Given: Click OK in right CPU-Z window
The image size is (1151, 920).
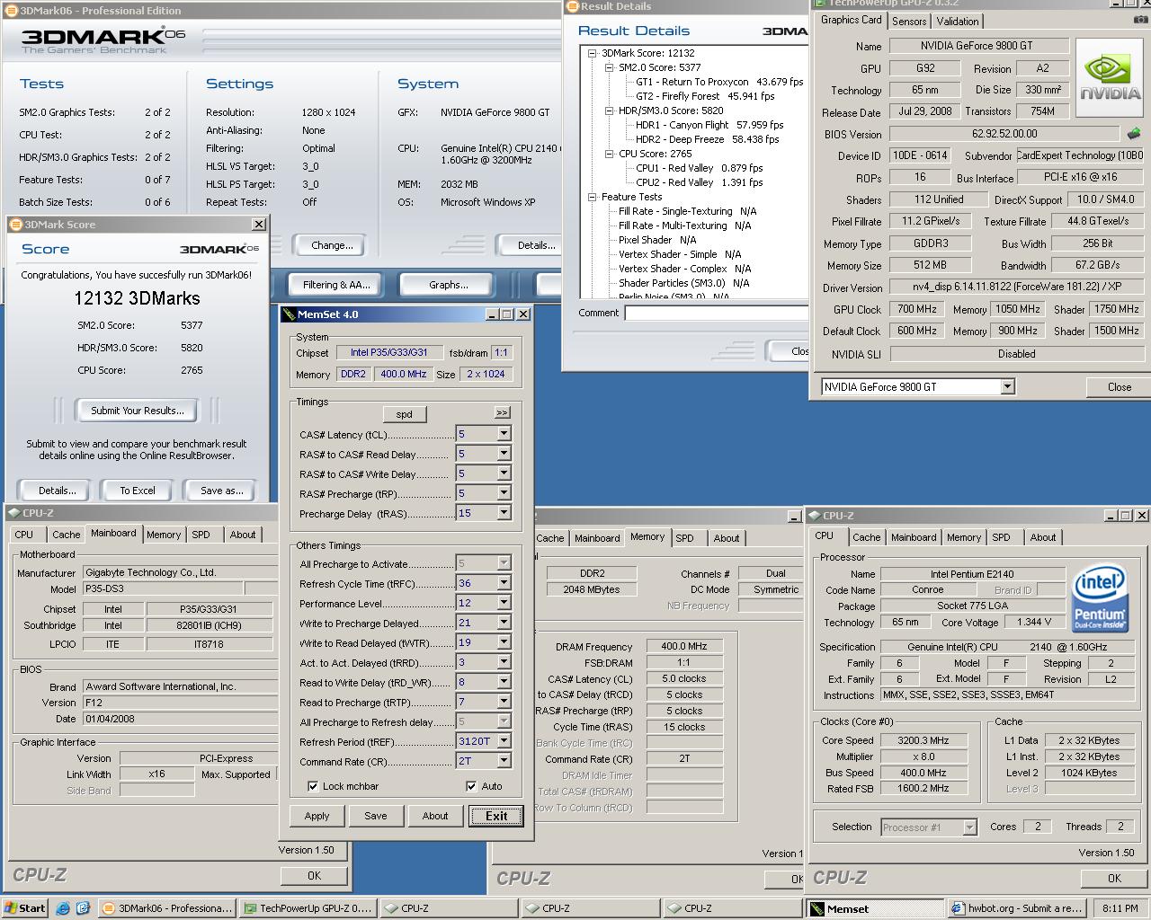Looking at the screenshot, I should [1114, 879].
